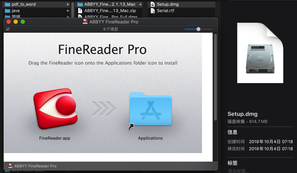Select the Setup.dmg file name in the column
The width and height of the screenshot is (297, 173).
click(x=168, y=4)
